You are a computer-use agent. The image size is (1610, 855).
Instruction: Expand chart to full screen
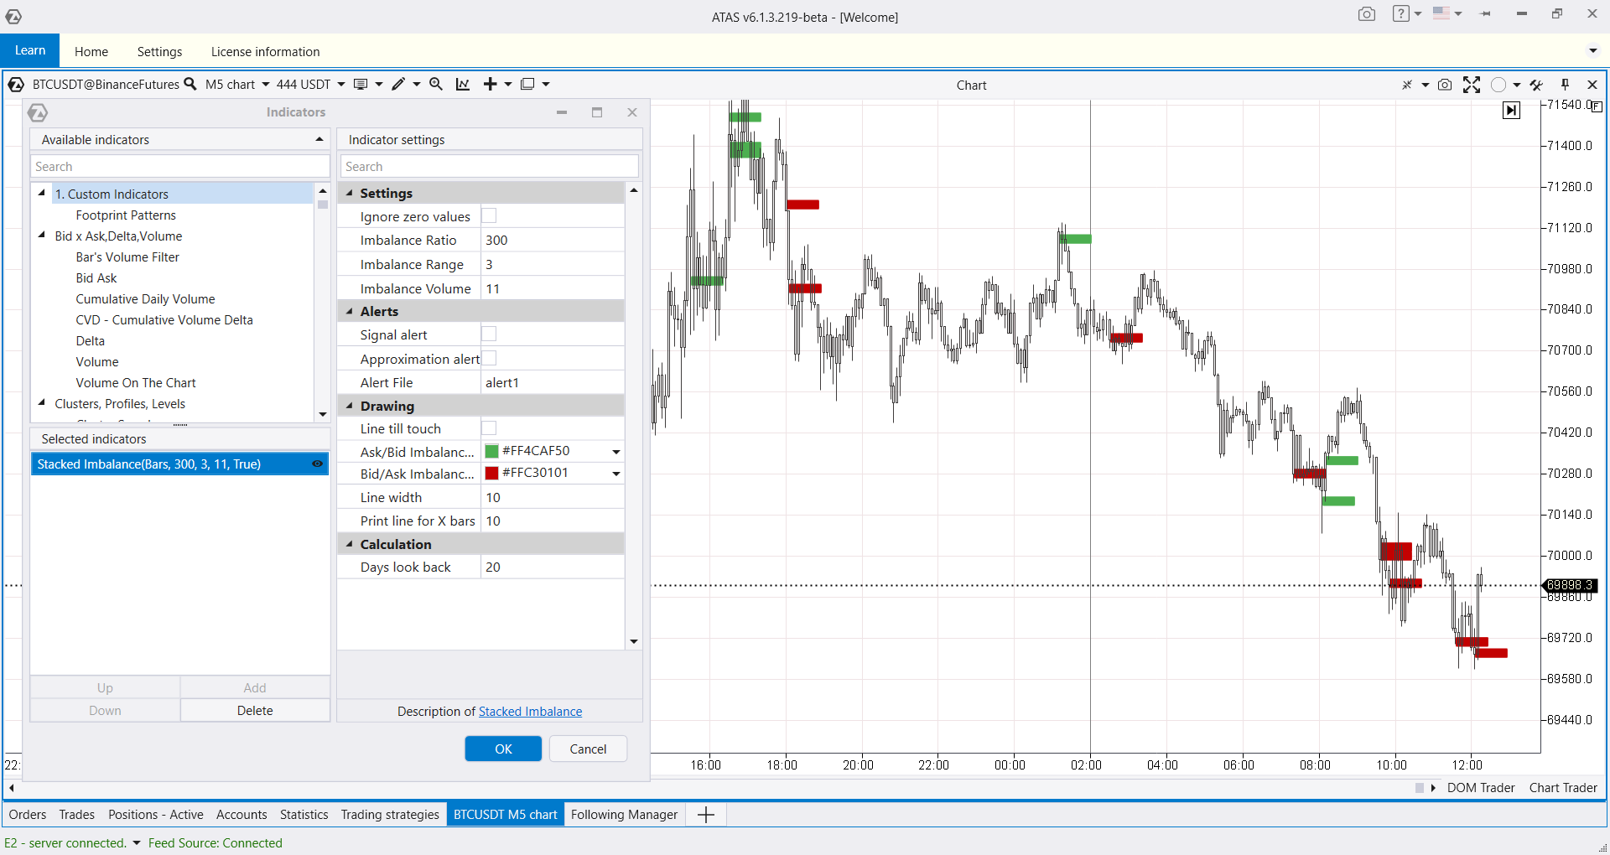pyautogui.click(x=1472, y=85)
